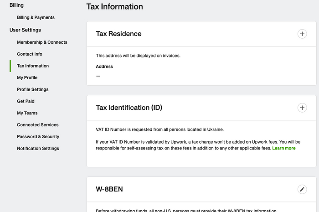319x212 pixels.
Task: Open Connected Services settings
Action: [x=37, y=125]
